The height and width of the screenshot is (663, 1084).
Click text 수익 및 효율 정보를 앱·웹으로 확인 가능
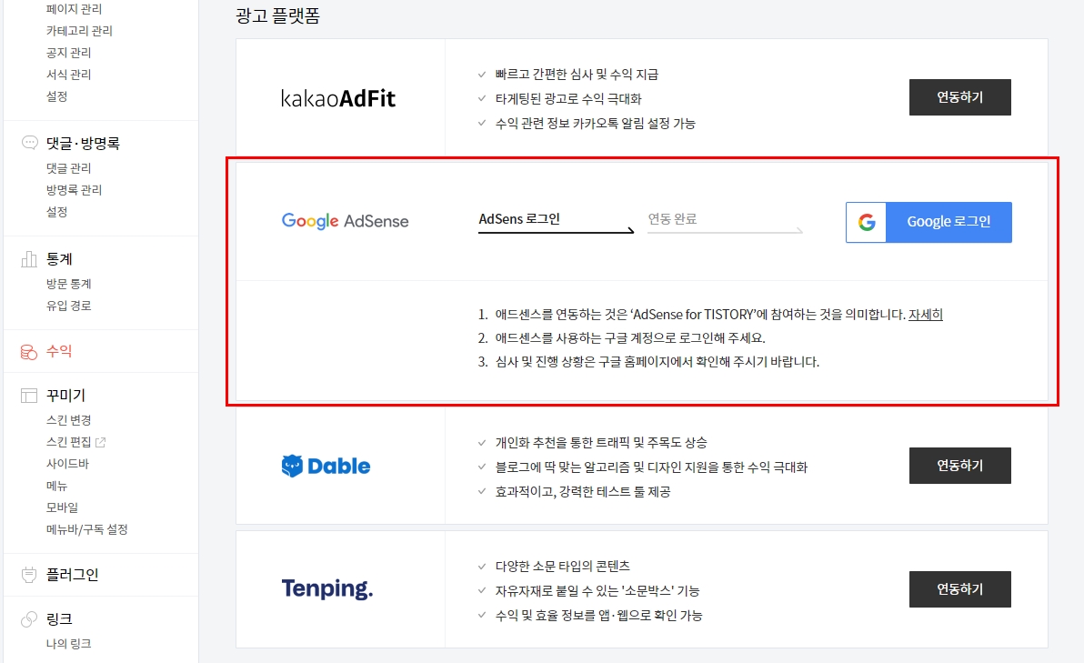(598, 616)
